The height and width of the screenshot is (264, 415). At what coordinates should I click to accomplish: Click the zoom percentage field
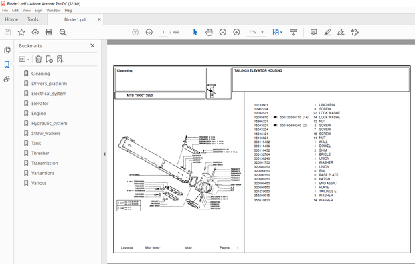252,32
